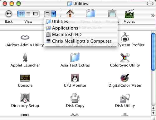Screen dimensions: 156x120
Task: Click the Disk Utility label
Action: tap(125, 106)
